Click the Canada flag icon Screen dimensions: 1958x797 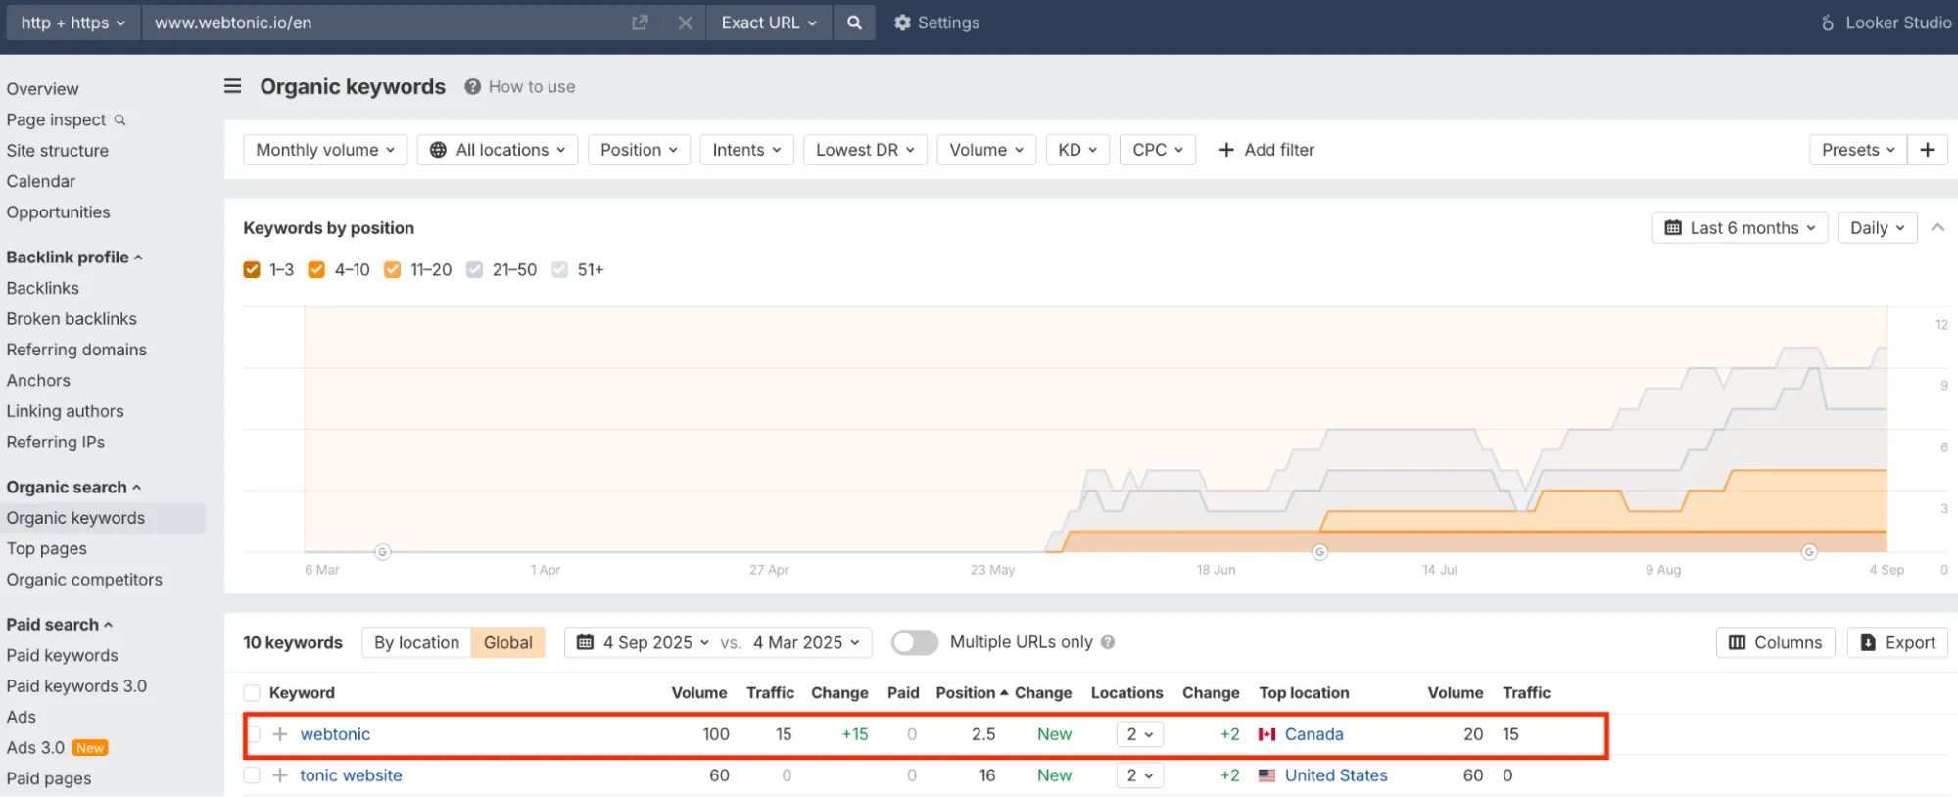1266,734
